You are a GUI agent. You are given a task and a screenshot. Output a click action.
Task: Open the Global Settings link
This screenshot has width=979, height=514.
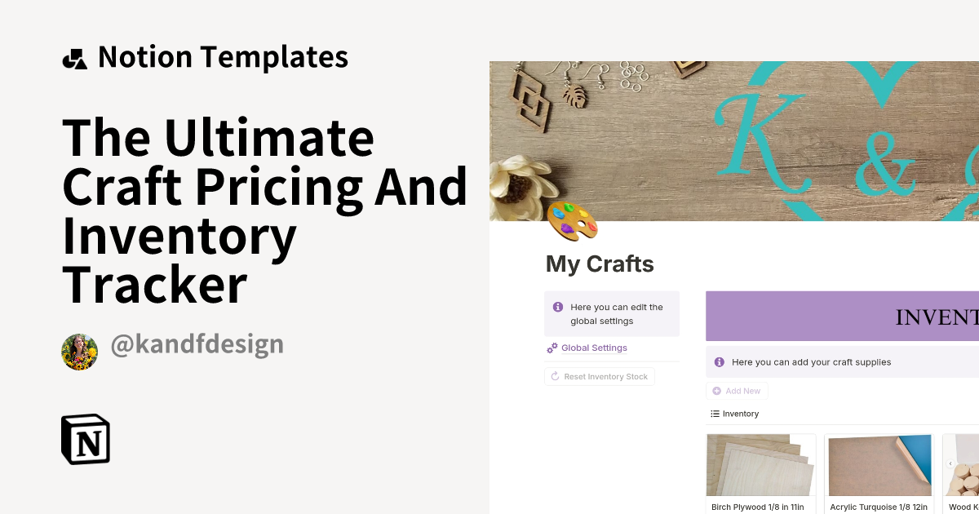[594, 348]
